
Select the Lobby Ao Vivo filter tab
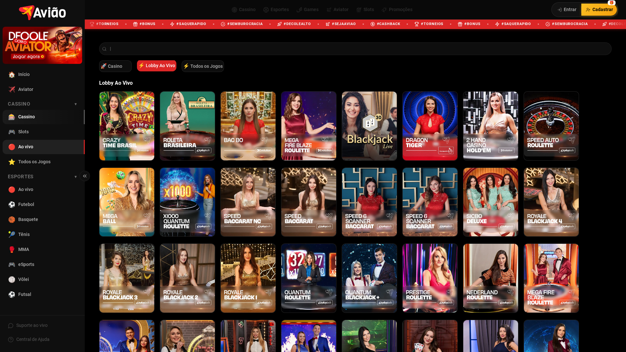click(x=156, y=66)
